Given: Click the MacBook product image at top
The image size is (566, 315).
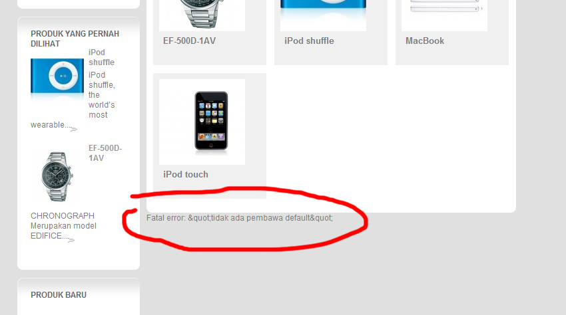Looking at the screenshot, I should click(x=444, y=15).
